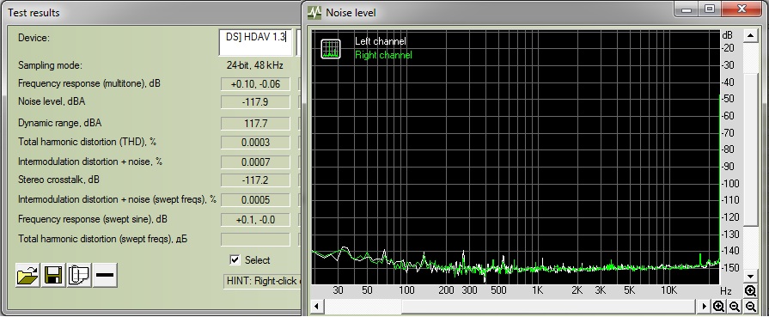Click the horizontal scroll left arrow

[317, 307]
